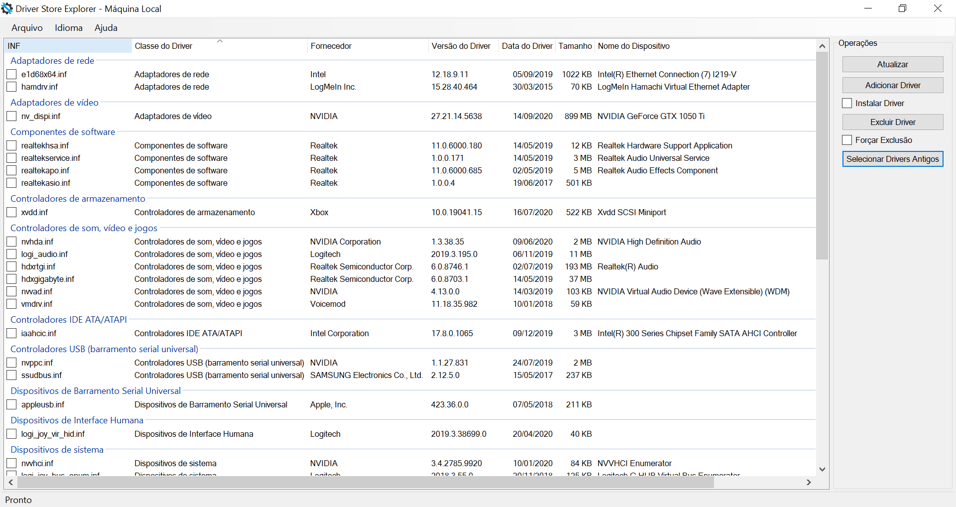Click Selecionar Drivers Antigos
This screenshot has width=956, height=507.
coord(892,158)
